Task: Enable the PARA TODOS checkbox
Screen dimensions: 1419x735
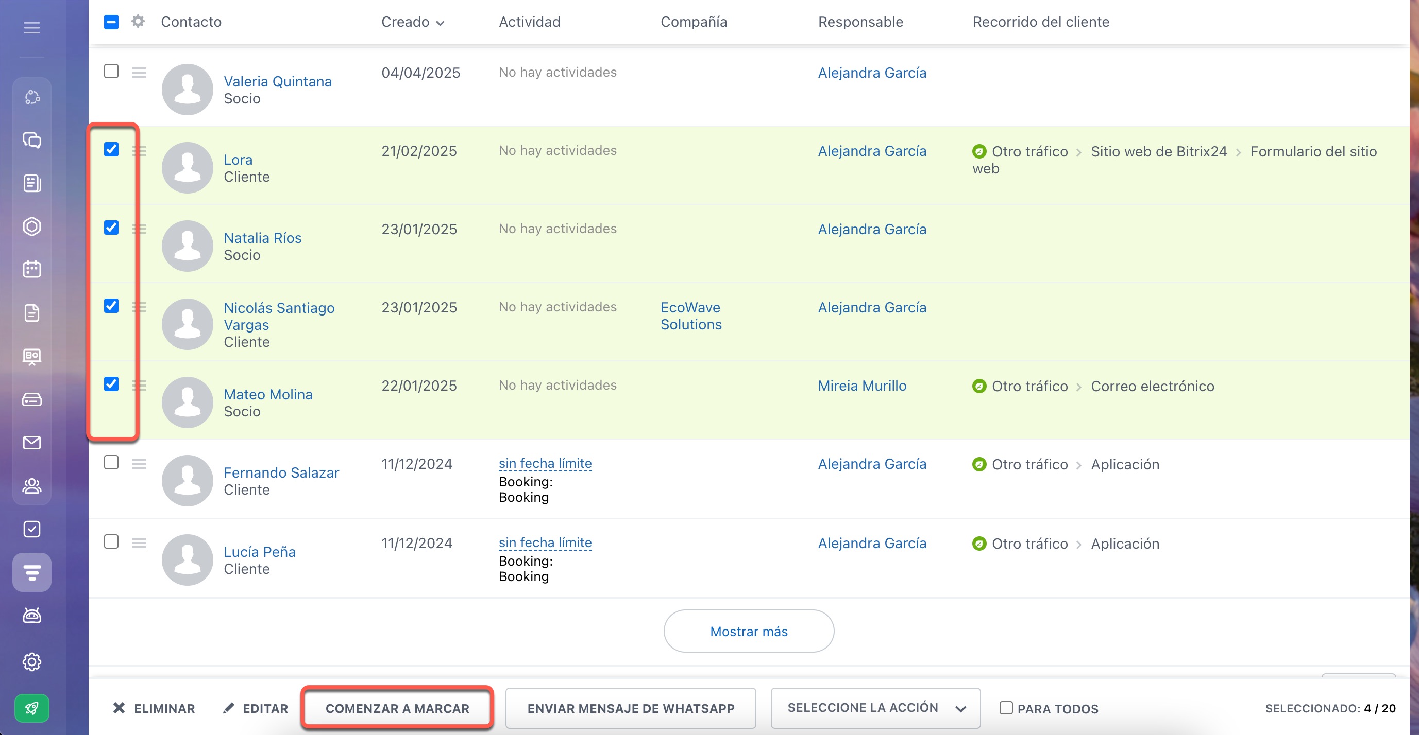Action: [x=1006, y=708]
